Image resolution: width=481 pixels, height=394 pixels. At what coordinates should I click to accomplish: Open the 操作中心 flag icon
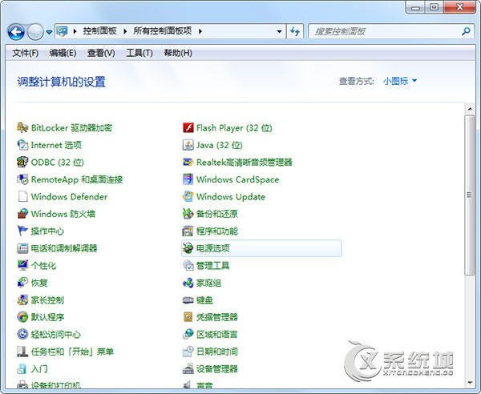coord(22,231)
